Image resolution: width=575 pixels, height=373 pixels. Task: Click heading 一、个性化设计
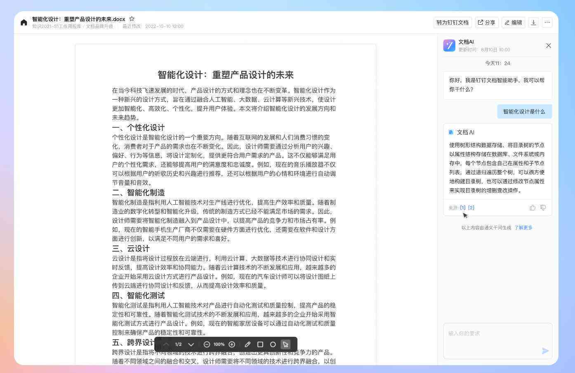(x=138, y=128)
